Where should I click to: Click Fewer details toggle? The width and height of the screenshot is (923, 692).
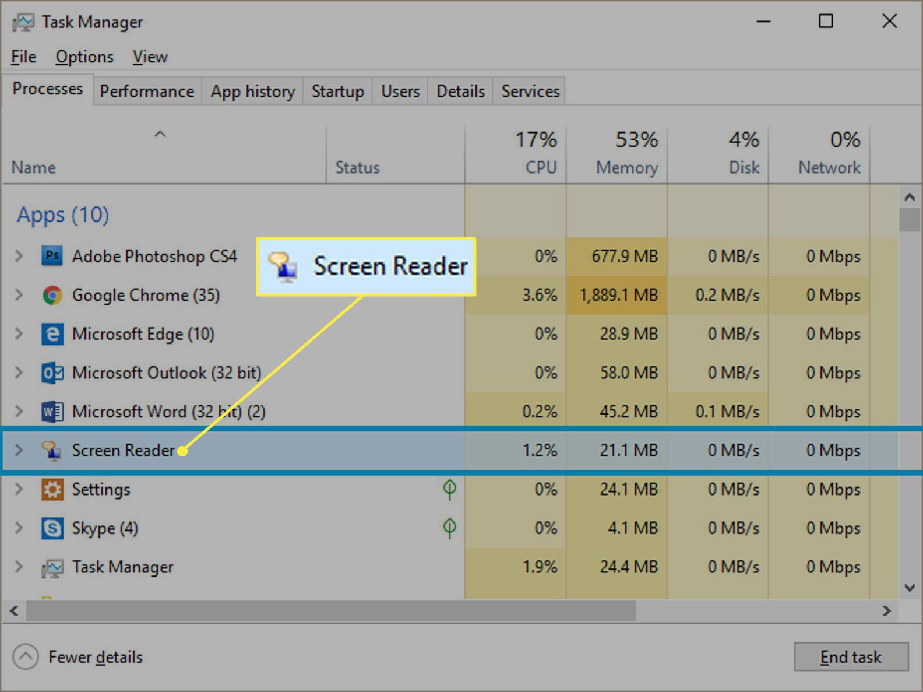pyautogui.click(x=77, y=657)
